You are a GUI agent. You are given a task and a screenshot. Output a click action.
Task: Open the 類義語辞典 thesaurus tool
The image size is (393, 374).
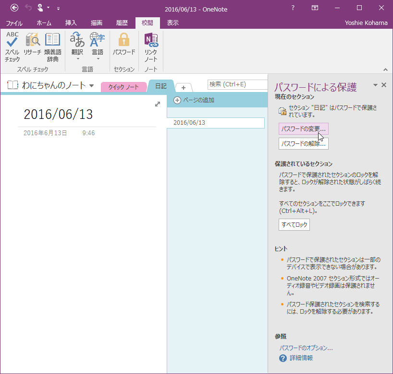[53, 43]
